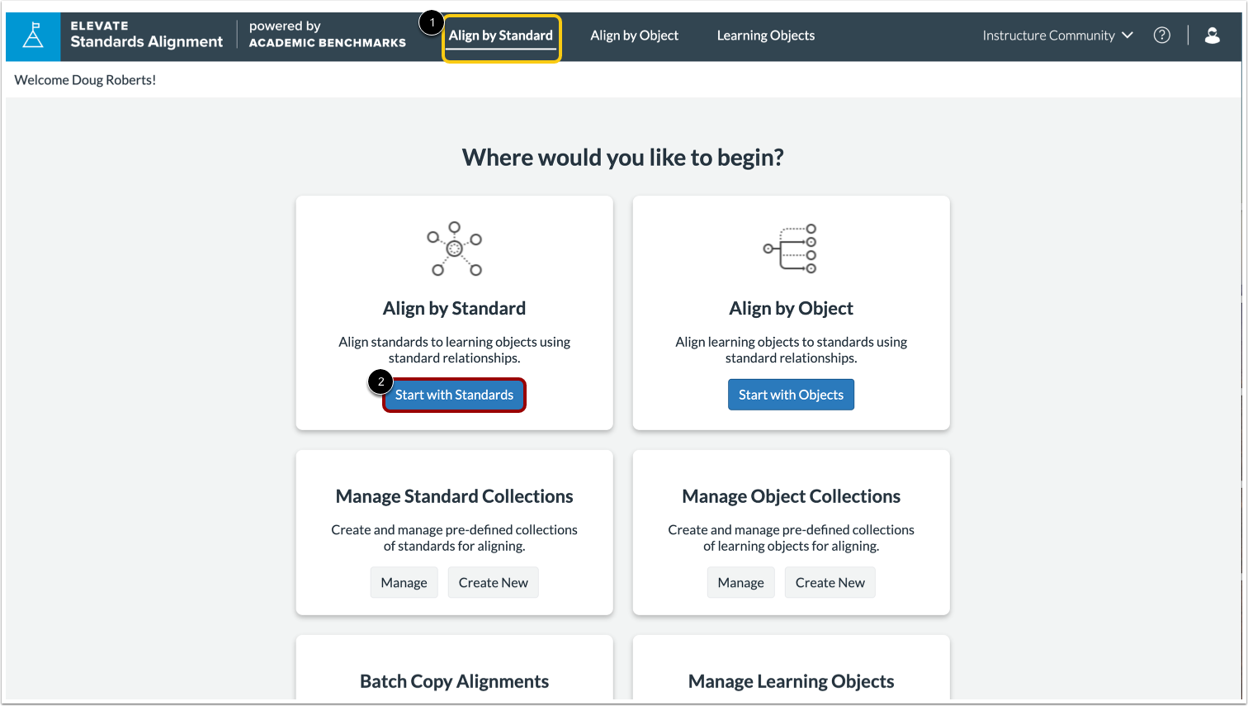The width and height of the screenshot is (1248, 706).
Task: Open Learning Objects from the navigation bar
Action: tap(765, 35)
